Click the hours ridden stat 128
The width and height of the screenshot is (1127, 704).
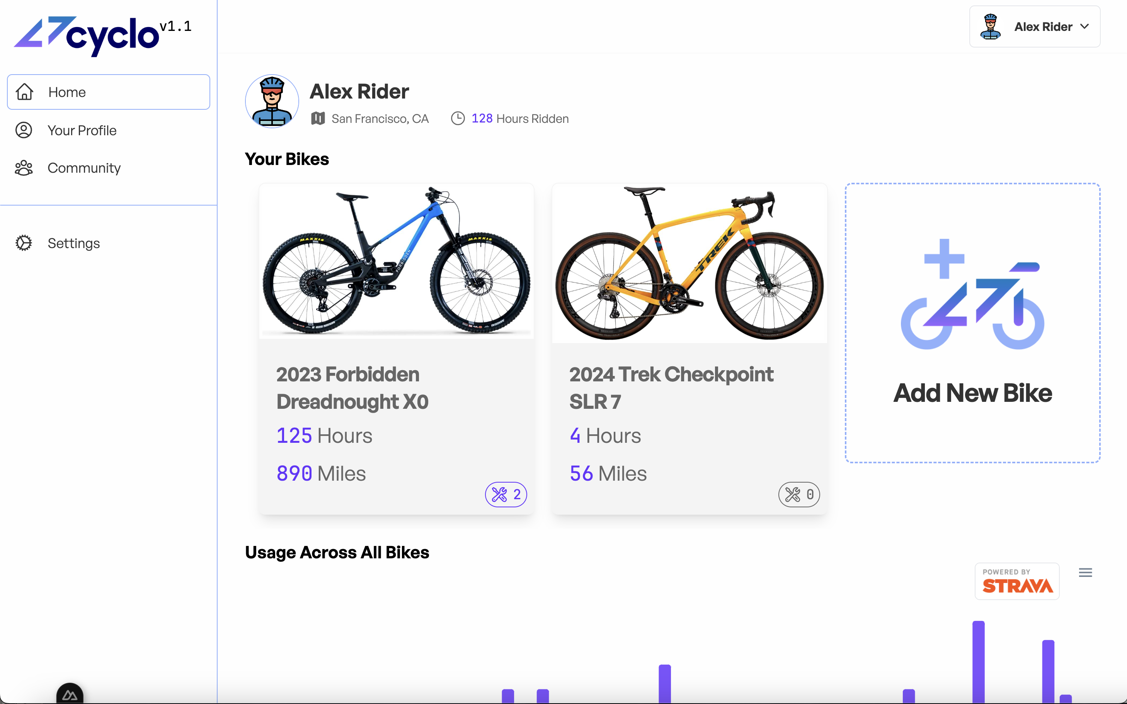[x=481, y=117]
